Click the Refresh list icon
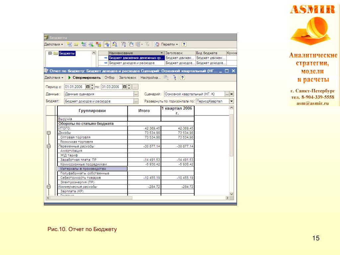This screenshot has width=340, height=255. pyautogui.click(x=157, y=44)
